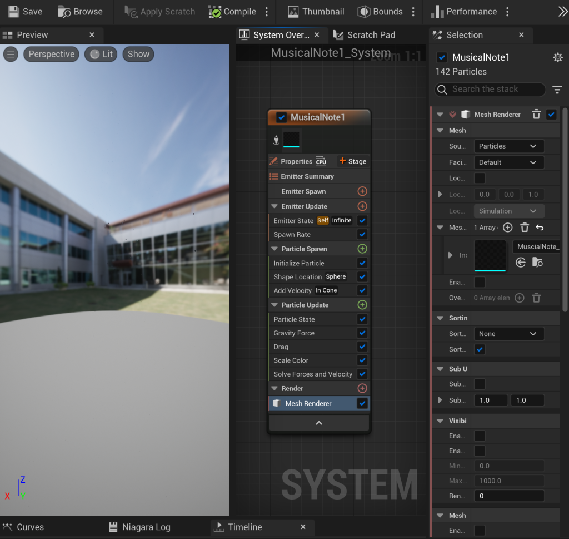Open the Source Mode Particles dropdown

pyautogui.click(x=508, y=146)
